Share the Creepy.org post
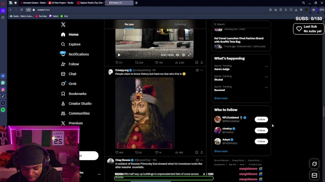Viewport: 325px width, 182px height. coord(202,152)
